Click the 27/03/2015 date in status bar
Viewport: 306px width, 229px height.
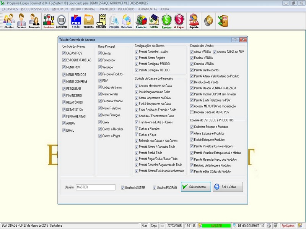pyautogui.click(x=174, y=226)
